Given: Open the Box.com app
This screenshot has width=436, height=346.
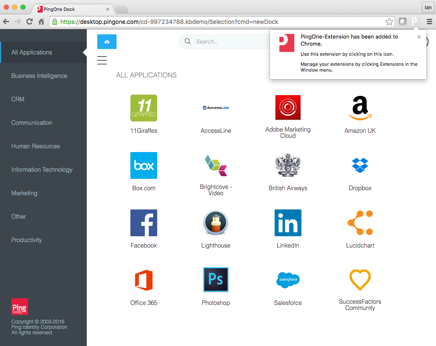Looking at the screenshot, I should click(x=144, y=165).
